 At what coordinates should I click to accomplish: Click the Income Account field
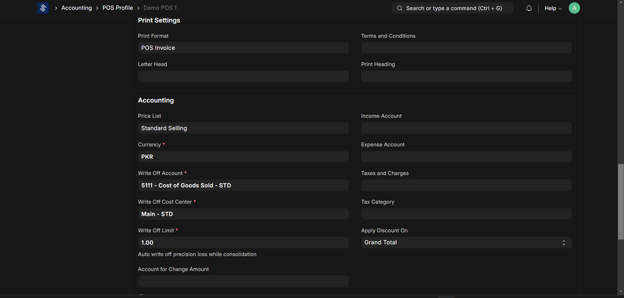[x=466, y=128]
